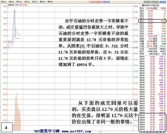
Task: Select the 09:53 trade of 1474 at 12.72
Action: [x=153, y=97]
